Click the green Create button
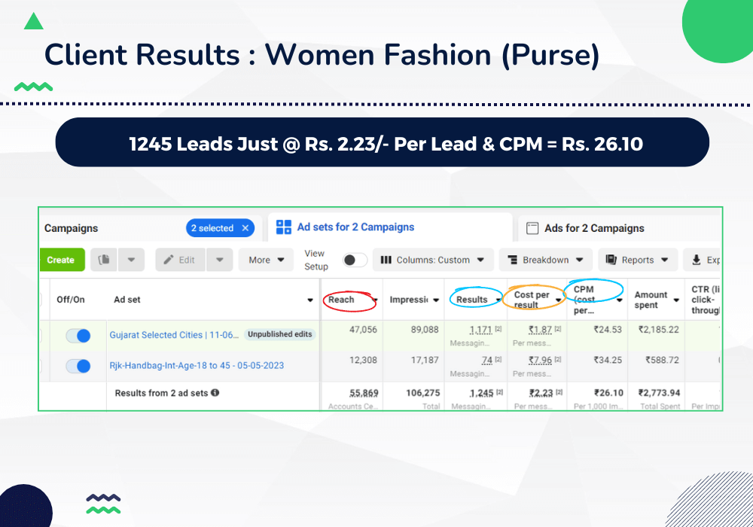 [61, 260]
